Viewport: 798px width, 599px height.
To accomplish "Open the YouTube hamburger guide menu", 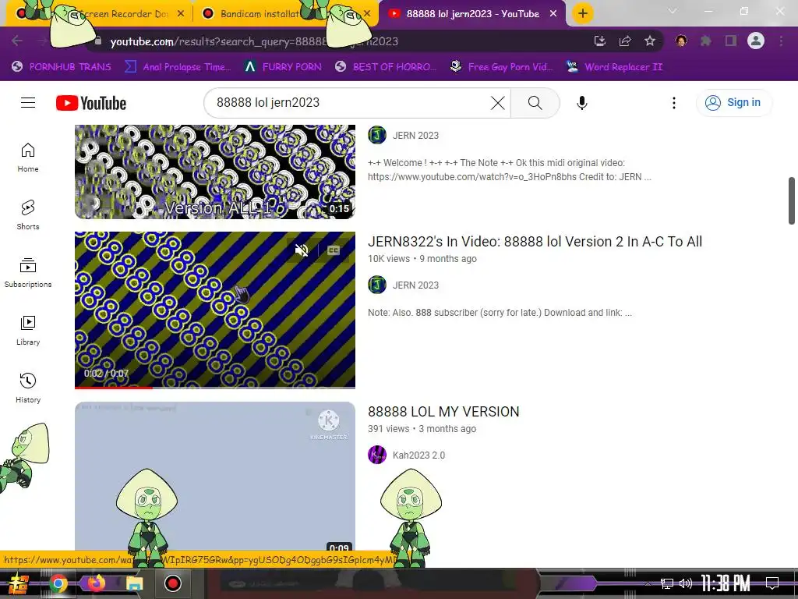I will [x=28, y=103].
